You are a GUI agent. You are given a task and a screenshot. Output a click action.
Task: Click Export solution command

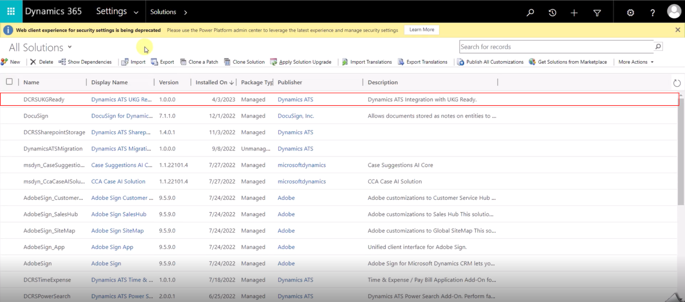(162, 62)
